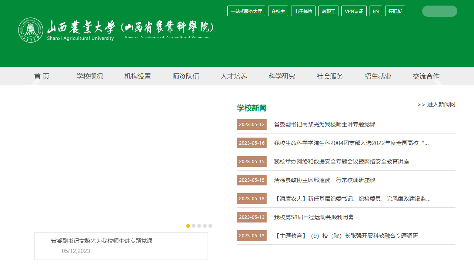Expand the 人才培养 menu item

tap(234, 76)
